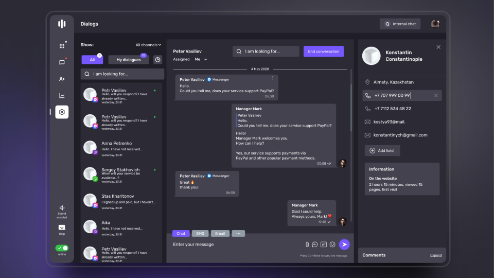
Task: Open the All channels dropdown
Action: [148, 45]
